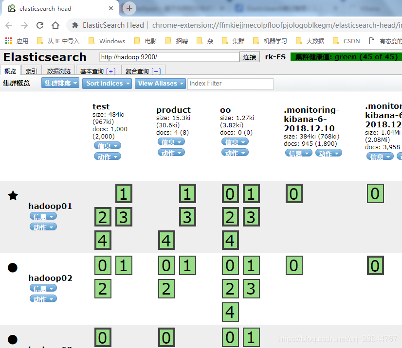
Task: Click the http://hadoop:9200/ connection URL field
Action: 169,57
